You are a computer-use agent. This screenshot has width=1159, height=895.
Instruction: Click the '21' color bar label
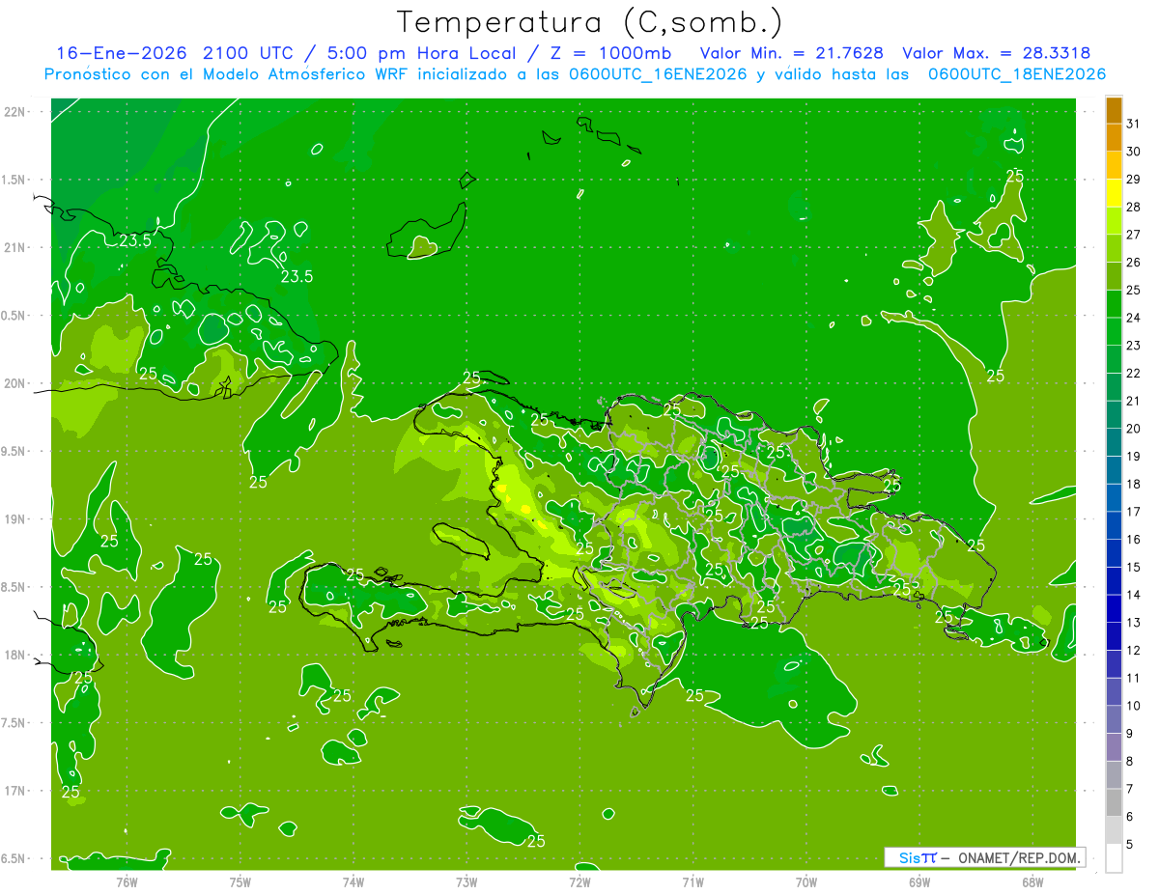(x=1133, y=401)
